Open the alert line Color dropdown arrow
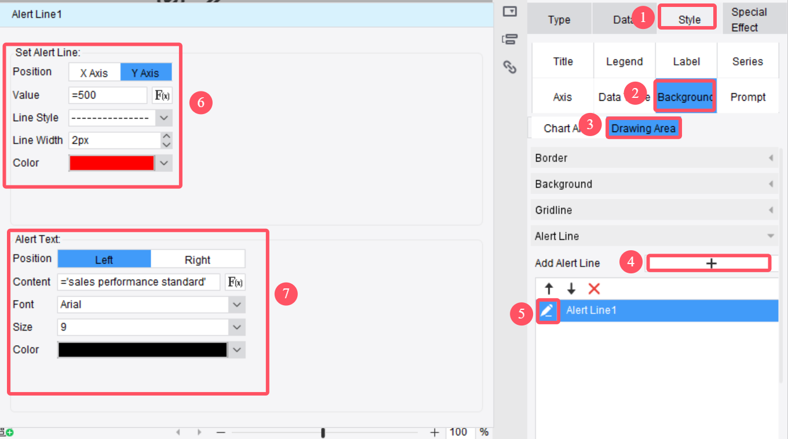Viewport: 788px width, 439px height. pos(164,163)
